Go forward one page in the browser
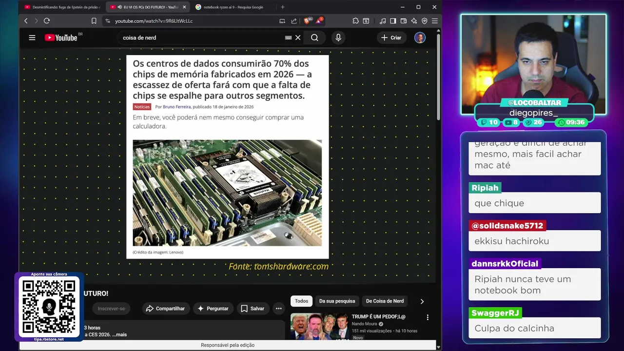624x351 pixels. (36, 21)
